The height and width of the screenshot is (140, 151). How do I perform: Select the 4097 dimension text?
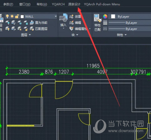click(x=102, y=72)
